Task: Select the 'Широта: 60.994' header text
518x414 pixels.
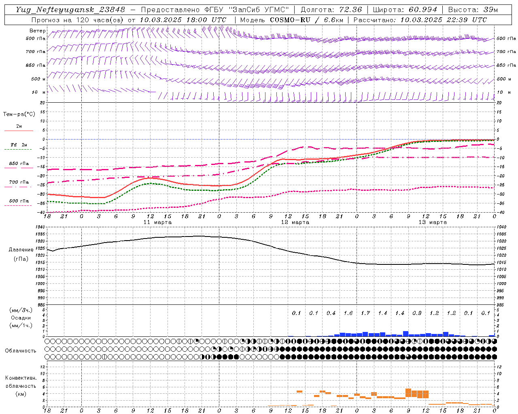Action: coord(405,10)
